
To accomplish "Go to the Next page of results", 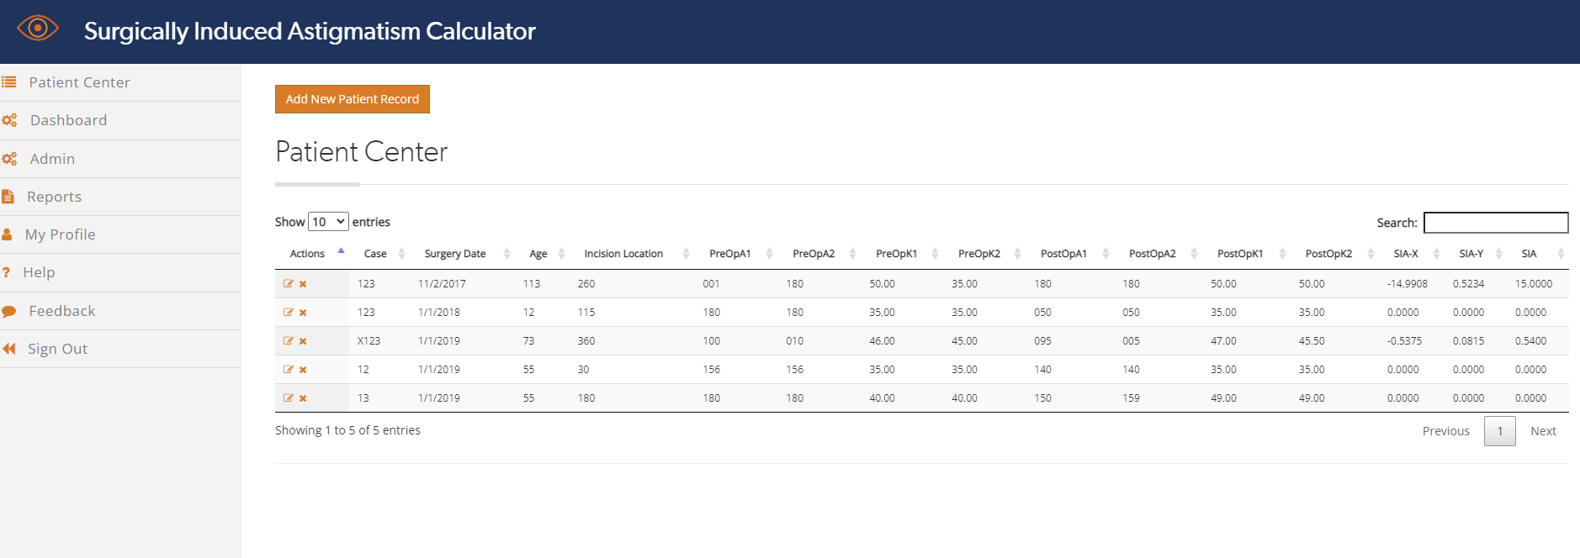I will [x=1542, y=431].
